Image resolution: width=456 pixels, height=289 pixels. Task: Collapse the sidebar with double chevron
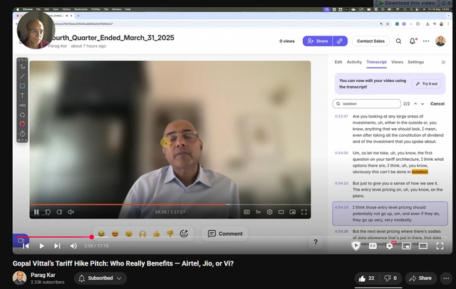point(444,63)
